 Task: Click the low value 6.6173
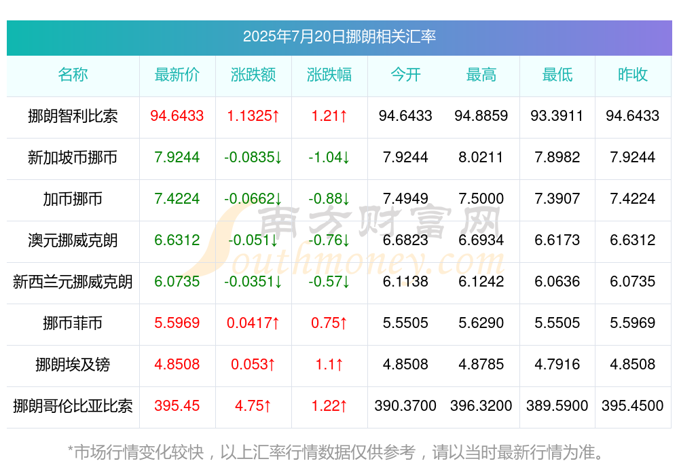pyautogui.click(x=557, y=240)
